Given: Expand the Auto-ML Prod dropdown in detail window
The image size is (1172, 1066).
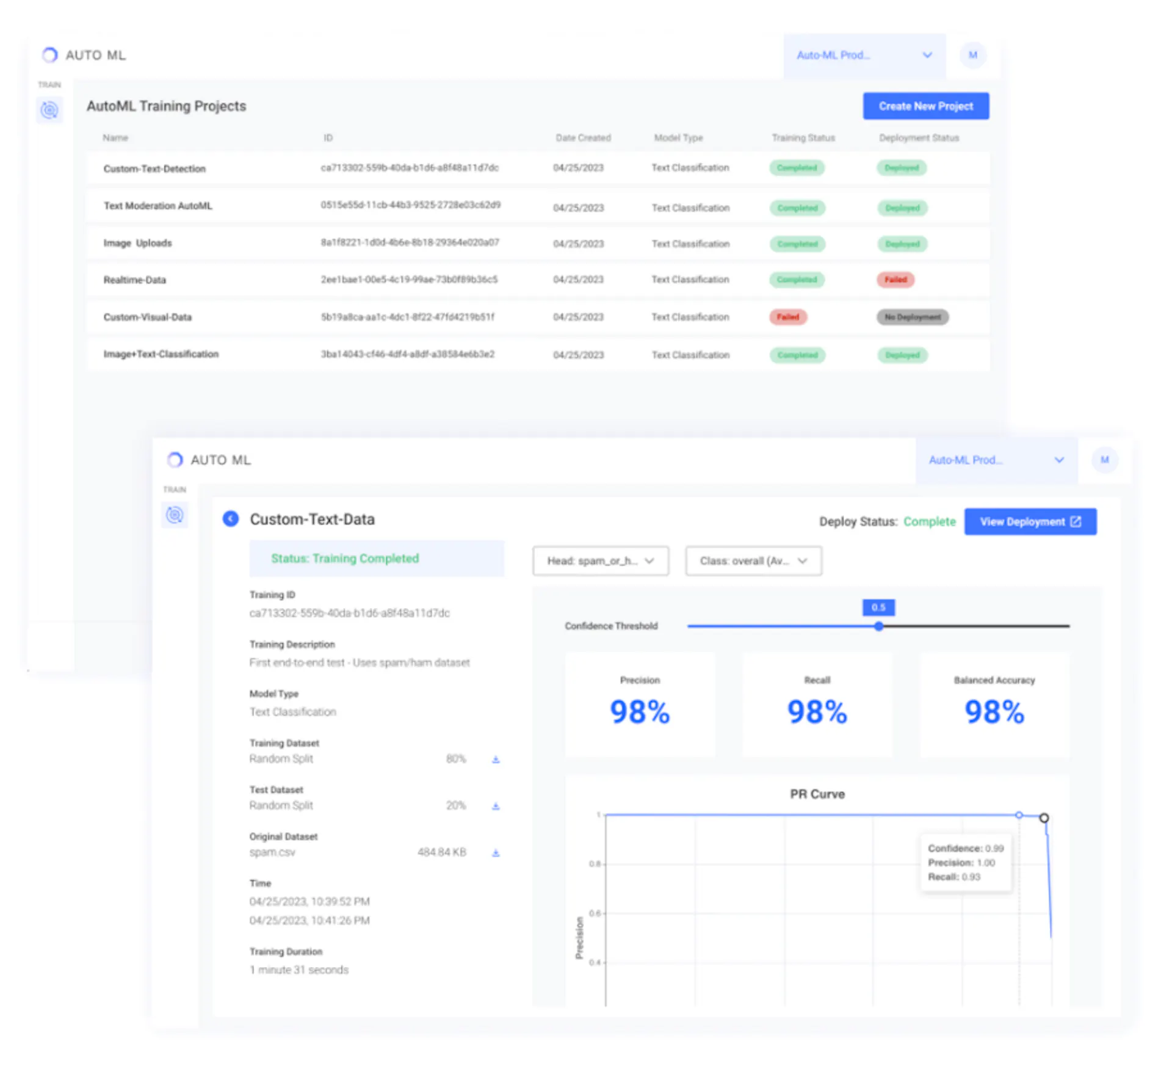Looking at the screenshot, I should [x=996, y=460].
